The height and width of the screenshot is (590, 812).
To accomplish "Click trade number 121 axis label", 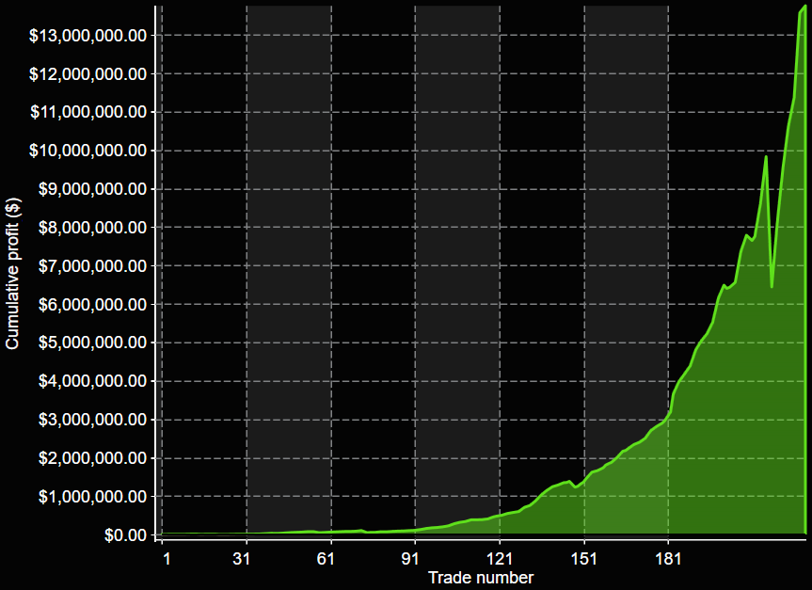I will pos(500,559).
